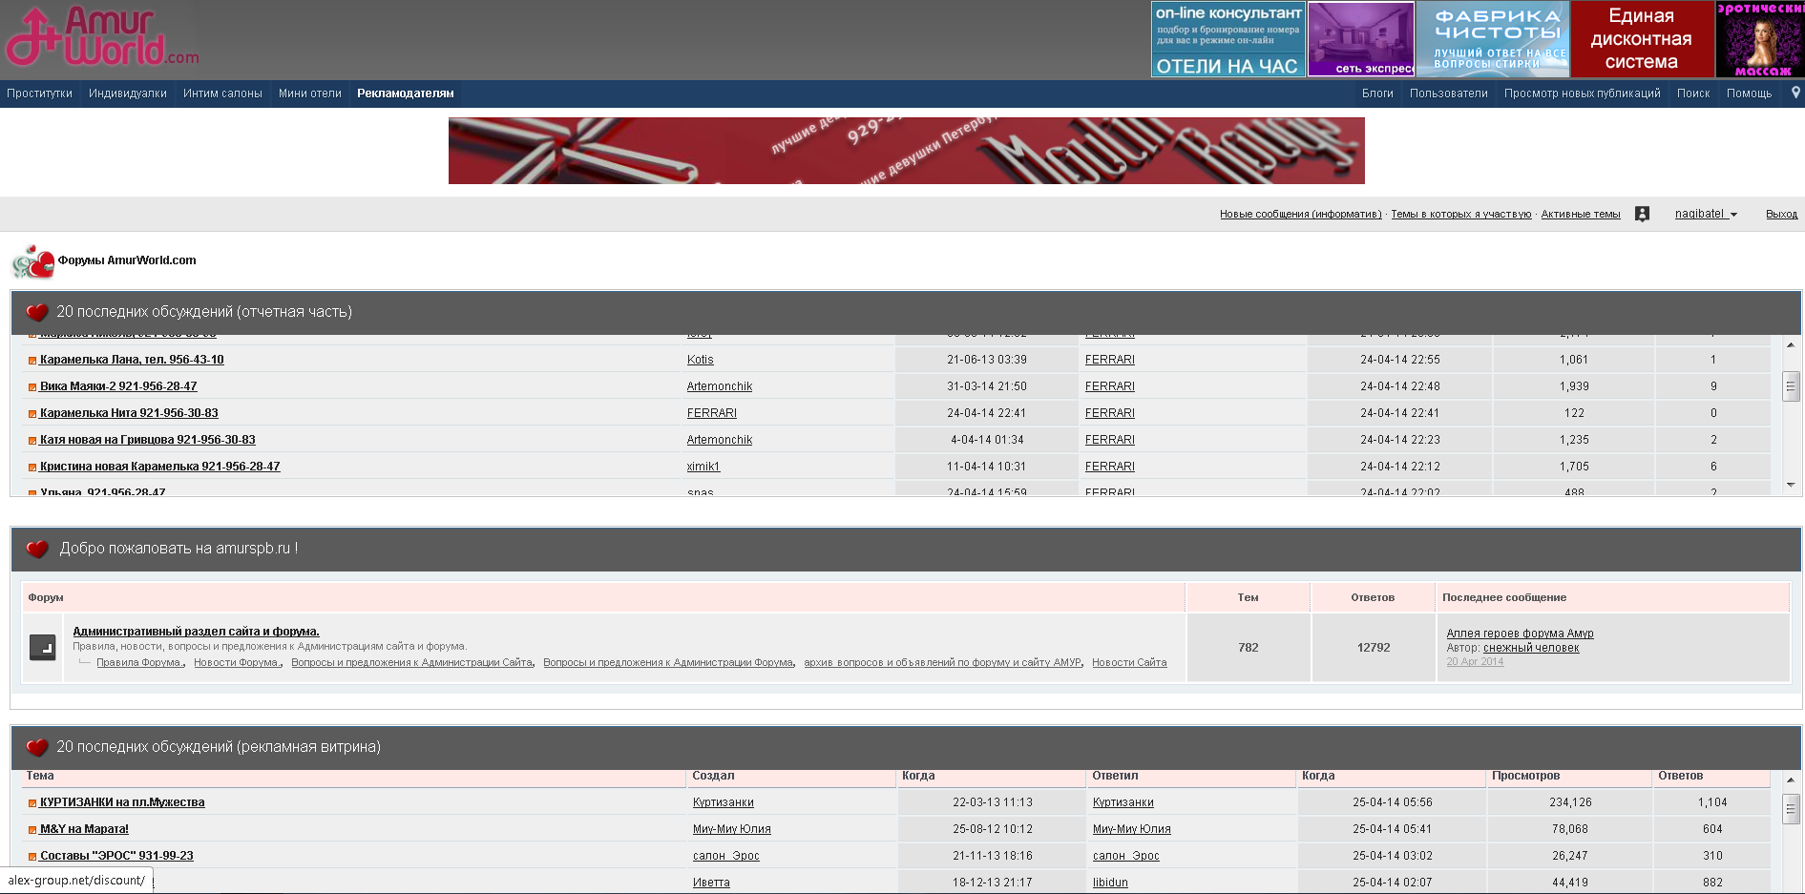Screen dimensions: 1805x894
Task: Click the Единая дисконтная система banner
Action: (x=1641, y=39)
